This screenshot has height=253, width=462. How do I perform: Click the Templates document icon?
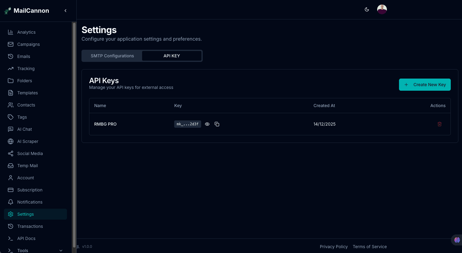tap(11, 93)
